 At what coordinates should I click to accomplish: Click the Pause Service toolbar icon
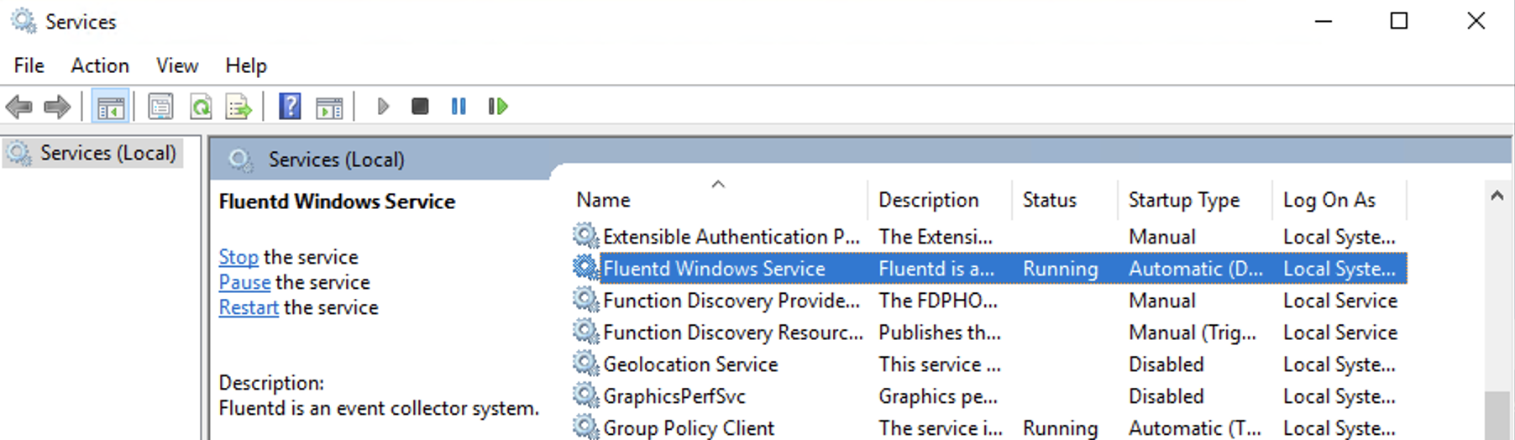pos(459,107)
